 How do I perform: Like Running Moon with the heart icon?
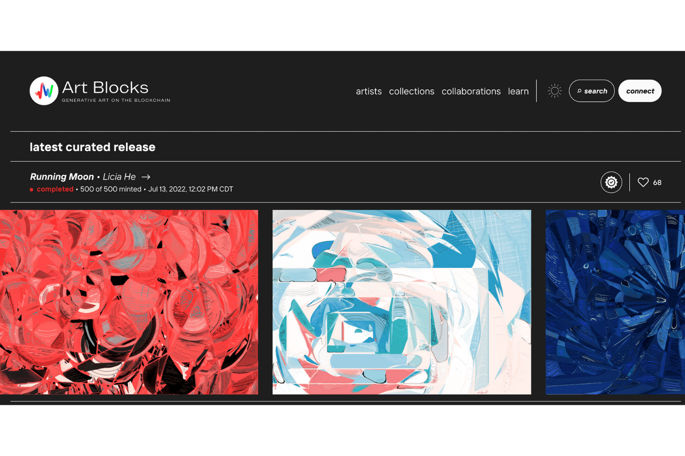coord(643,182)
